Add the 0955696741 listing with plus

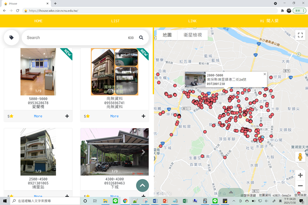[x=143, y=116]
